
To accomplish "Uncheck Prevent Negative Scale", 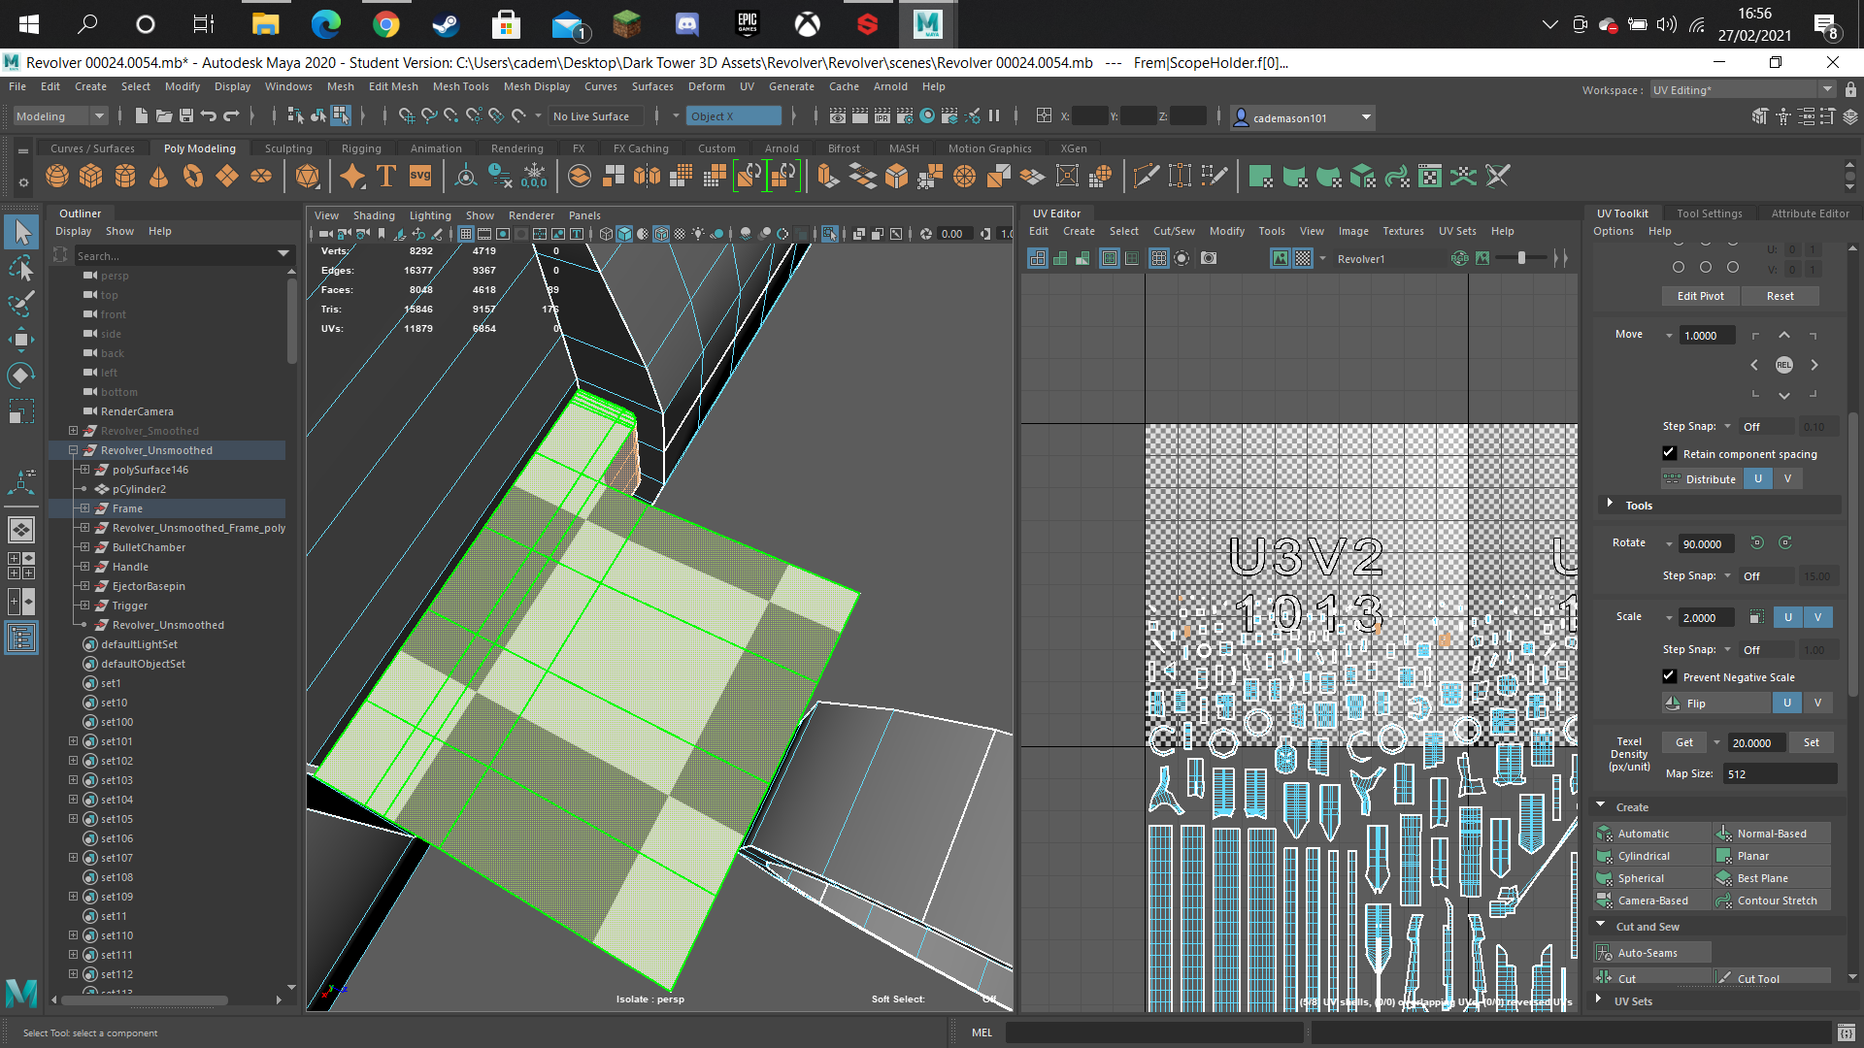I will 1669,676.
